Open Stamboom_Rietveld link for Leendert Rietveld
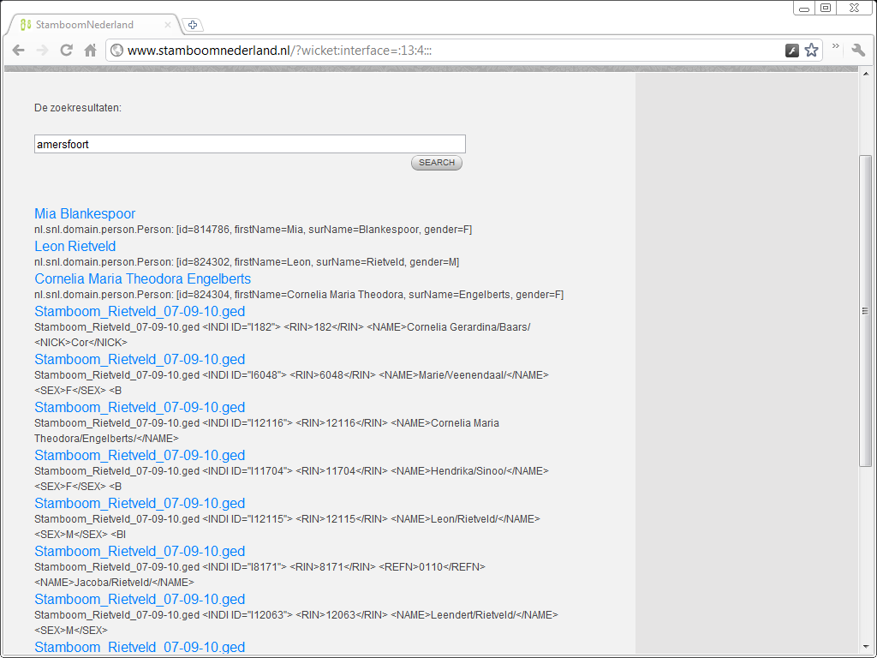Viewport: 877px width, 658px height. [x=140, y=599]
